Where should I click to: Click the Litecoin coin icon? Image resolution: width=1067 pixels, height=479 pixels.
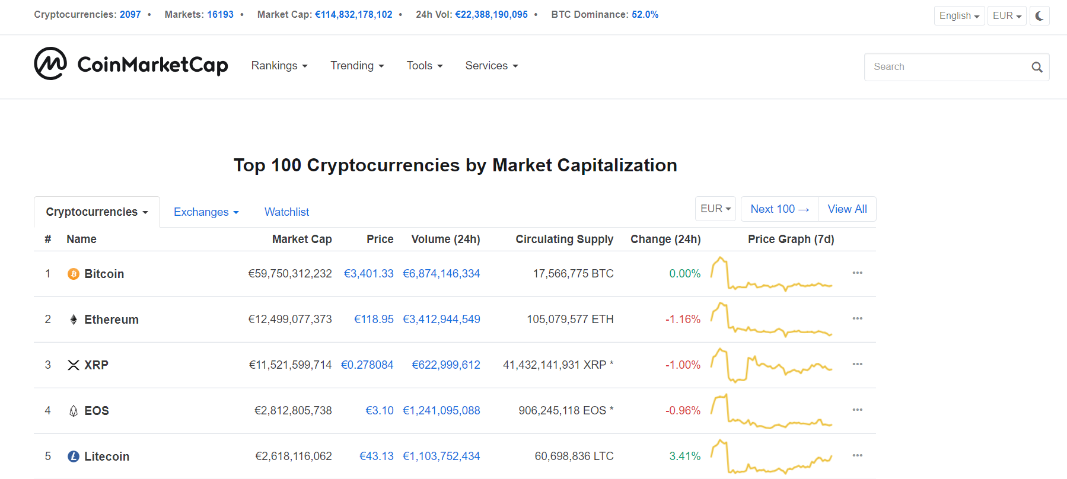pos(74,456)
